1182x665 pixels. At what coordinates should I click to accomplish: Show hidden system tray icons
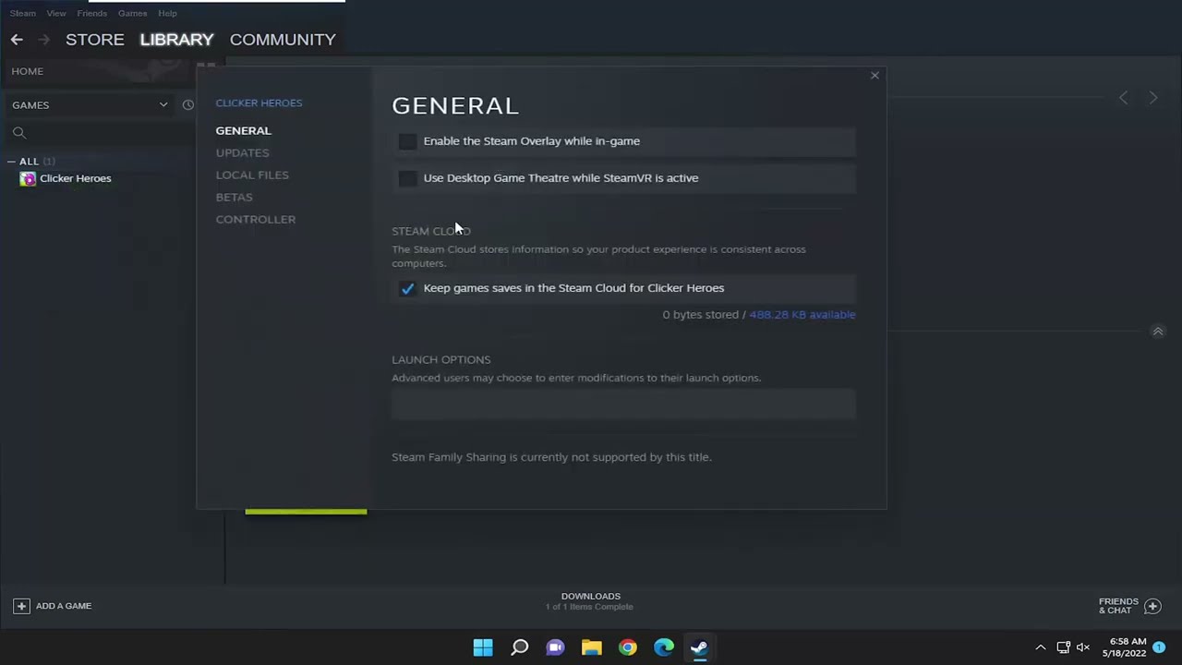[x=1041, y=647]
